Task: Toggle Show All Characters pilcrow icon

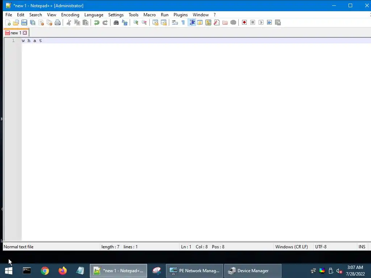Action: click(x=183, y=23)
